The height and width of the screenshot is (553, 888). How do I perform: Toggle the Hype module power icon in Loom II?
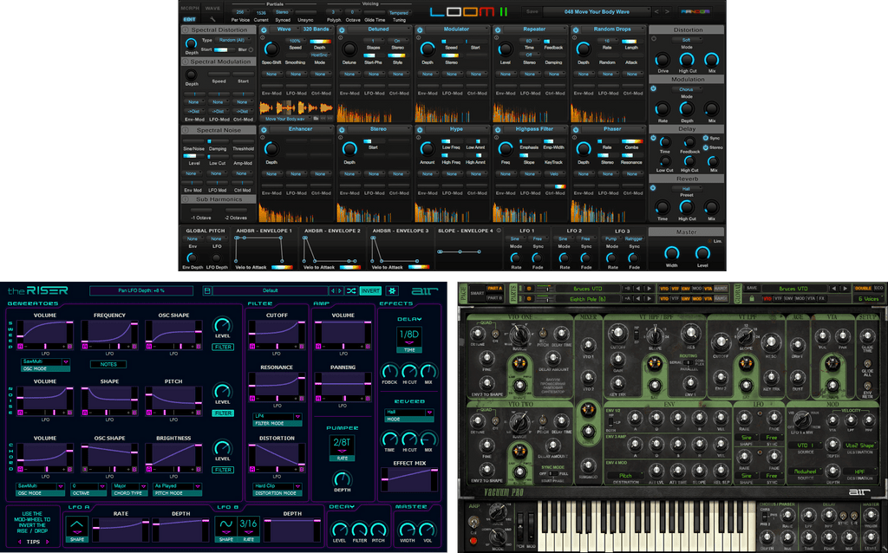[420, 130]
